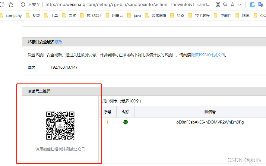
Task: Open the 工具 bookmark folder
Action: pyautogui.click(x=51, y=16)
